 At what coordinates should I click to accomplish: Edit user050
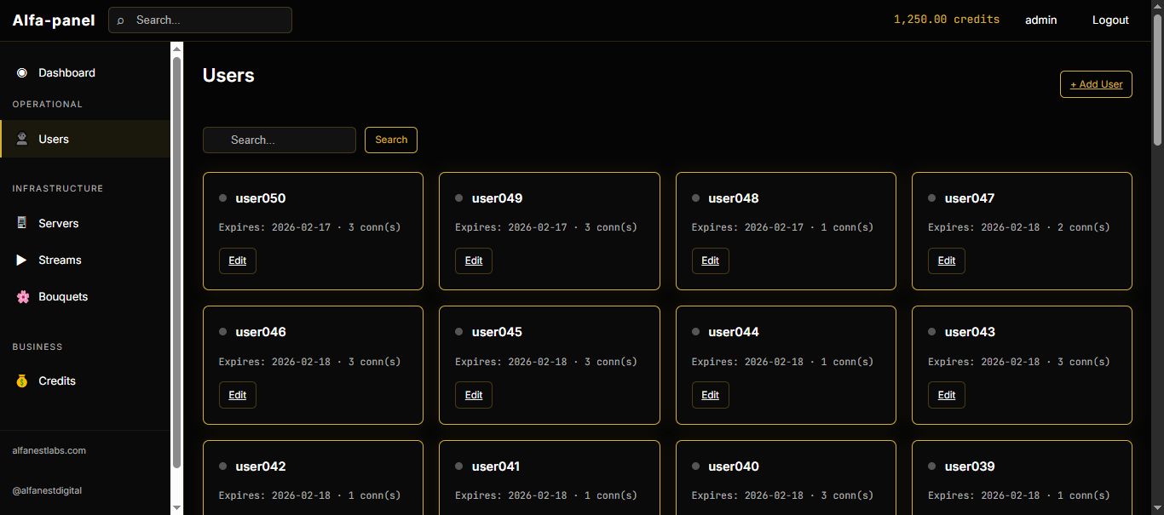[x=238, y=260]
